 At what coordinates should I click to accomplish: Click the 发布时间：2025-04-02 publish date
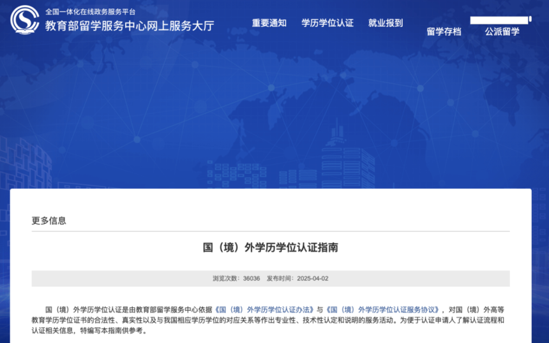[x=297, y=279]
